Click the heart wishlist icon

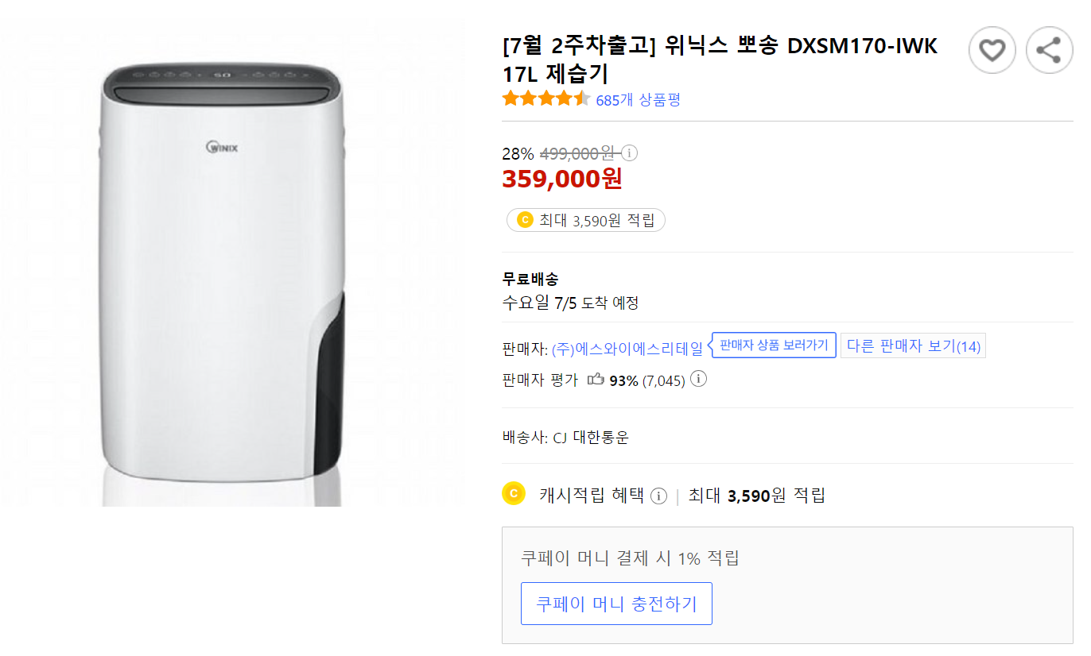click(991, 49)
